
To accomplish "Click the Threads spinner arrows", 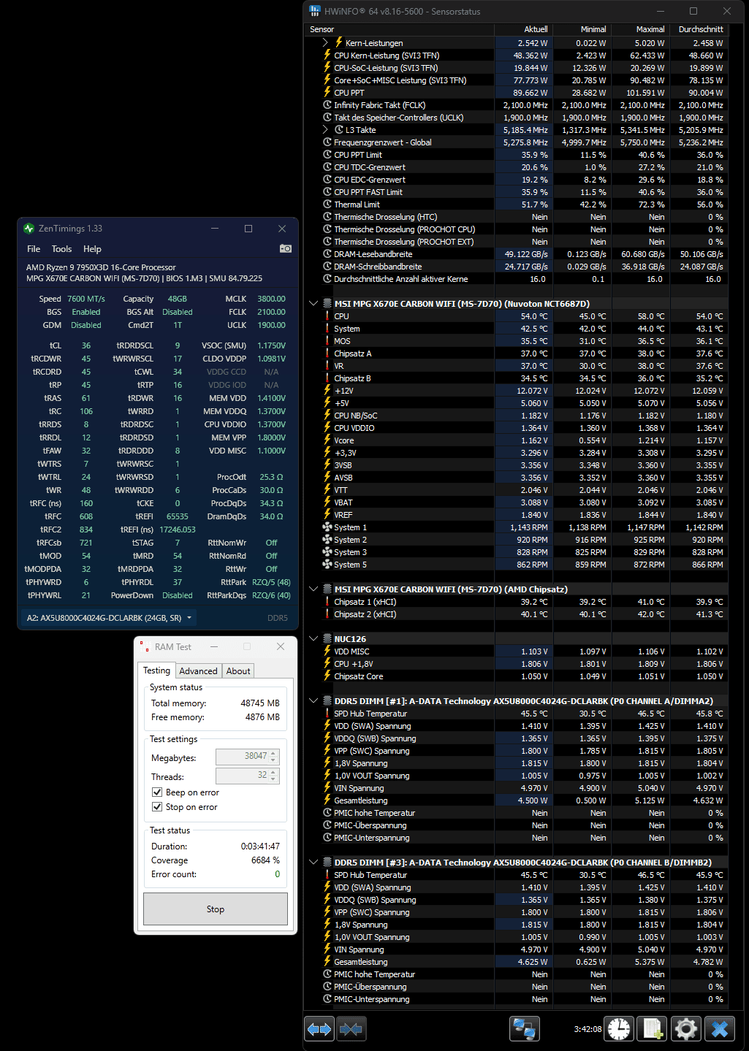I will [x=274, y=776].
